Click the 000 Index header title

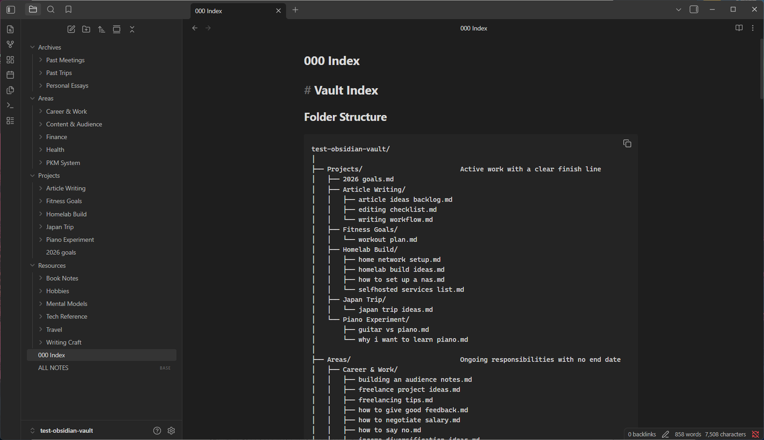tap(474, 28)
